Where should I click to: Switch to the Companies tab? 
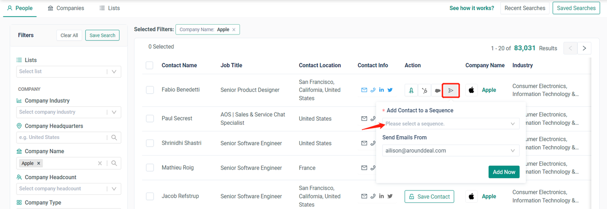tap(66, 8)
